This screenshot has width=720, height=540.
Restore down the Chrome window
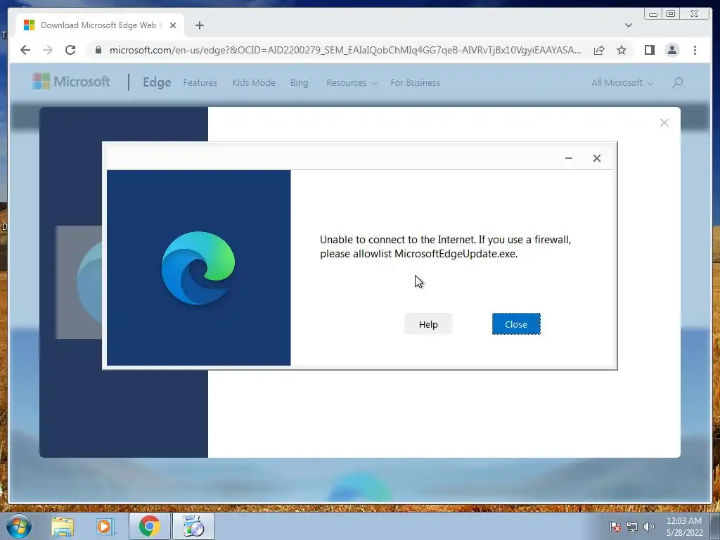coord(670,14)
